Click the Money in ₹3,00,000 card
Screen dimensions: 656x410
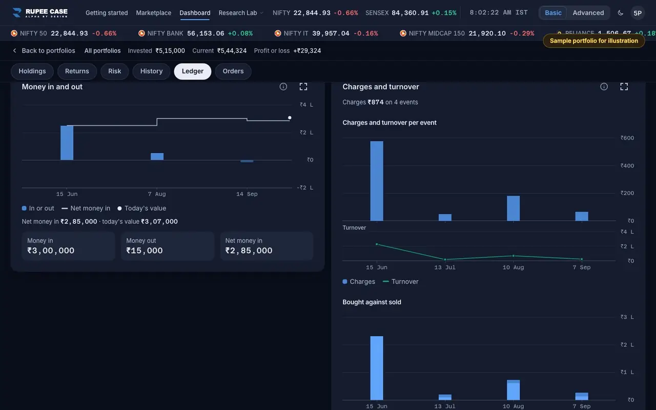(69, 246)
